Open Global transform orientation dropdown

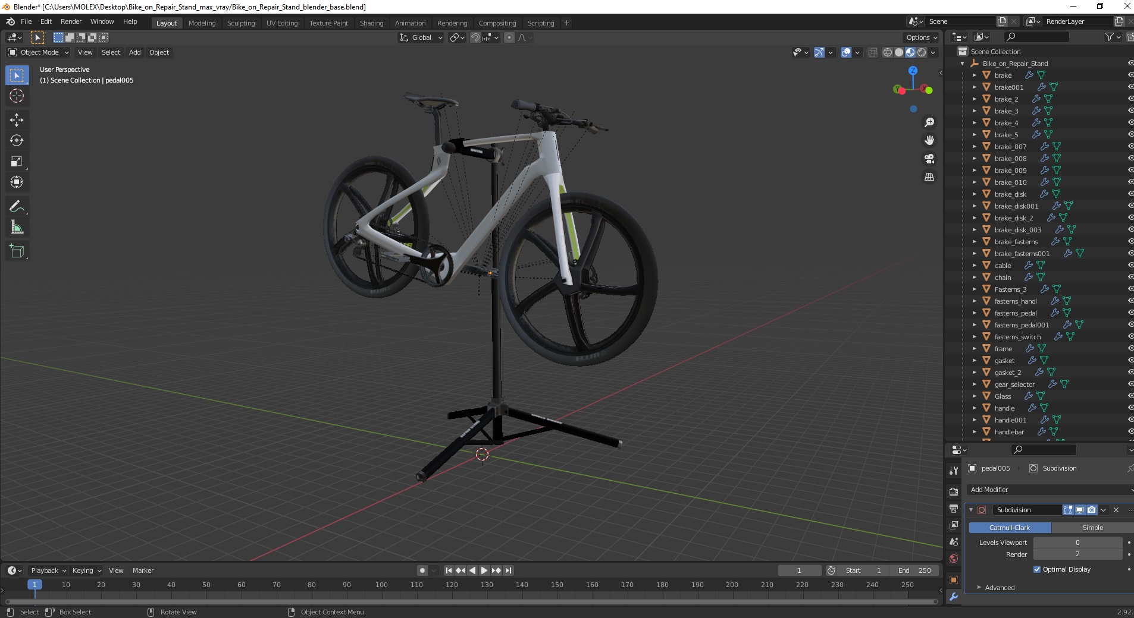[421, 37]
